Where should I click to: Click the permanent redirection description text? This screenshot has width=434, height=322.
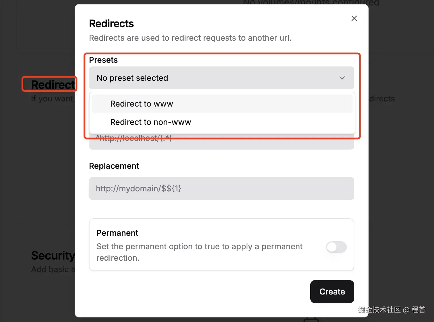coord(199,252)
